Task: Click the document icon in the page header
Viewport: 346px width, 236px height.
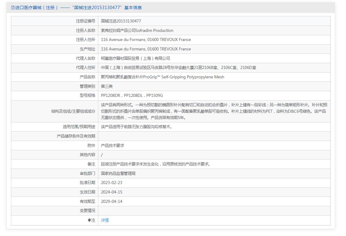Action: click(13, 8)
